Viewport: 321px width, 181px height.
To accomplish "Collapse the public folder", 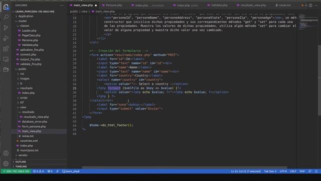I will point(22,69).
